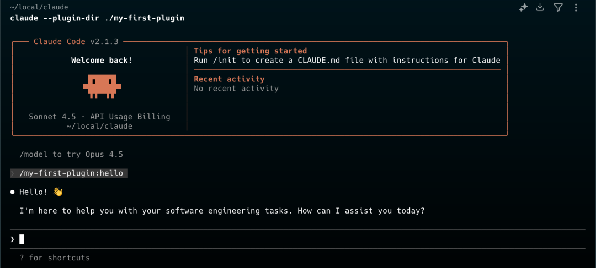The width and height of the screenshot is (596, 268).
Task: Open the three-dot more options menu
Action: pyautogui.click(x=576, y=8)
